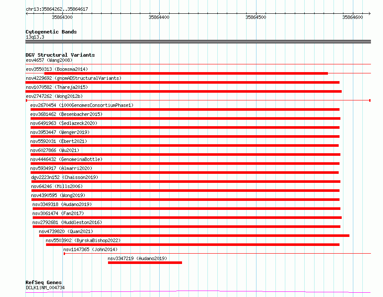Click ruler tick label 35864600
This screenshot has height=297, width=383.
(352, 17)
